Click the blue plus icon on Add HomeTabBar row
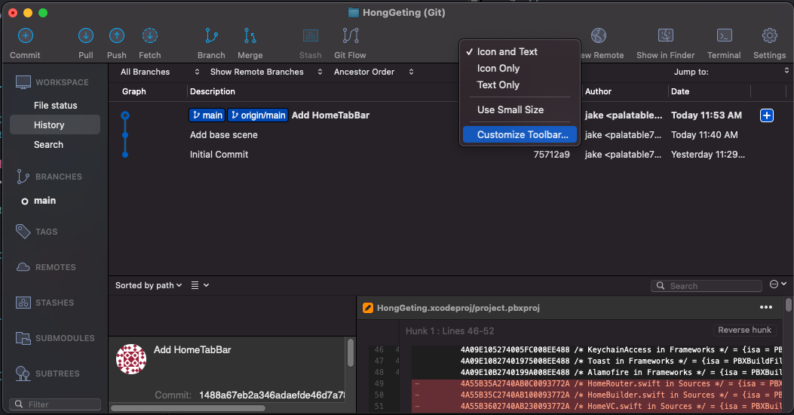 click(767, 115)
